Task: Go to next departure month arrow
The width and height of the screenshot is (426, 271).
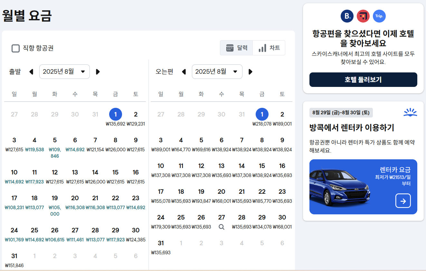Action: click(x=98, y=72)
